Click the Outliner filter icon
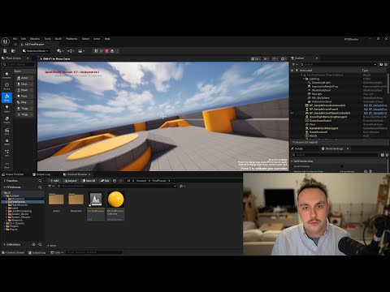The image size is (390, 292). 294,64
